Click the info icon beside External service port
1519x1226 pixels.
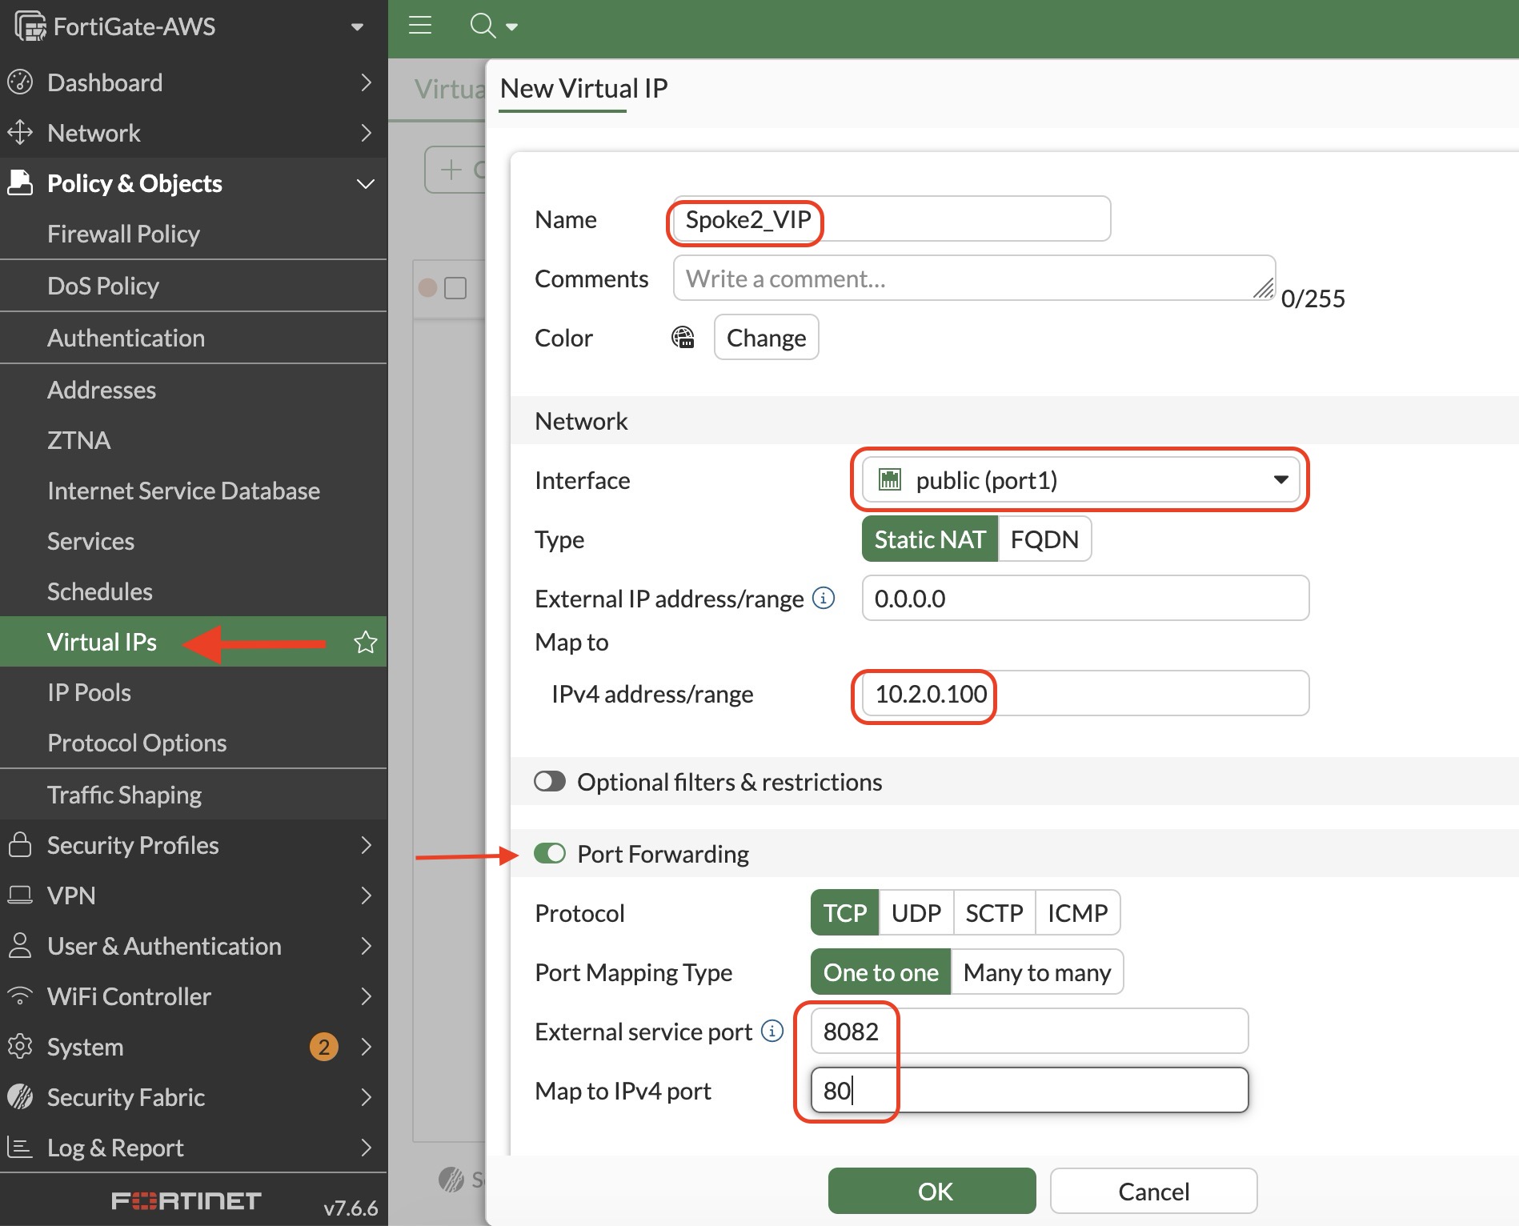click(x=772, y=1031)
